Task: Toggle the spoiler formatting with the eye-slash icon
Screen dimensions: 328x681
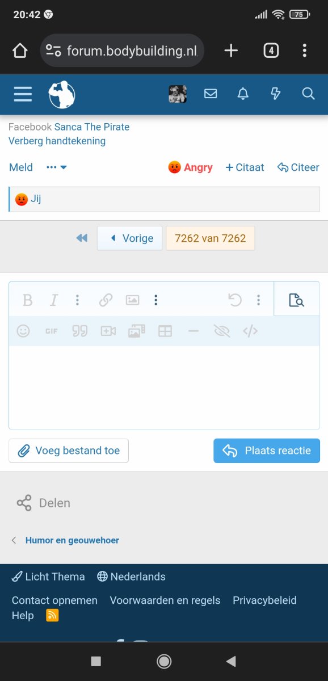Action: (x=222, y=331)
